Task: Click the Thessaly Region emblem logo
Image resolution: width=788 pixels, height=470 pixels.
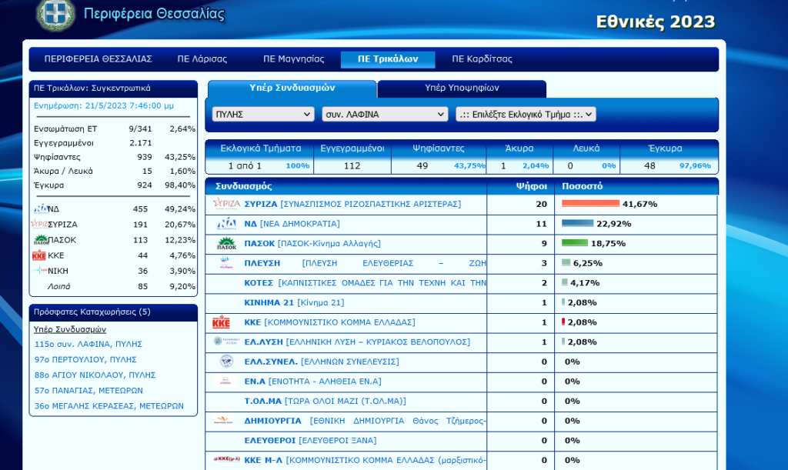Action: (x=55, y=14)
